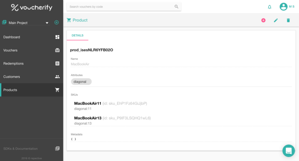This screenshot has width=299, height=161.
Task: Open Customers in the sidebar
Action: pos(31,77)
